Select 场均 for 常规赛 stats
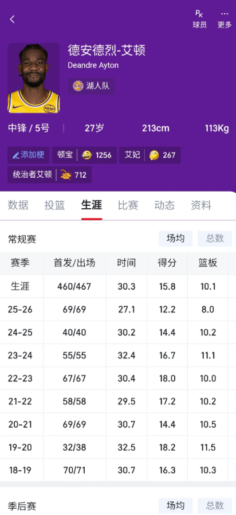 coord(176,239)
